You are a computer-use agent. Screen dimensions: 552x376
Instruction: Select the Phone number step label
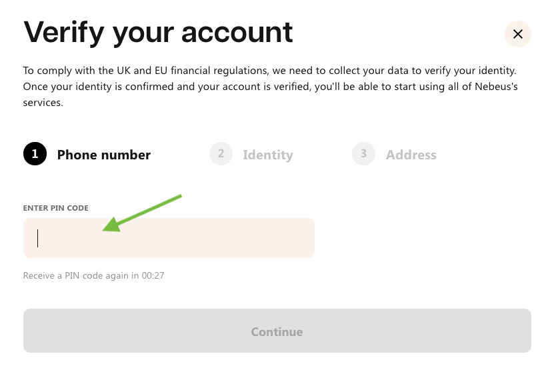[104, 155]
